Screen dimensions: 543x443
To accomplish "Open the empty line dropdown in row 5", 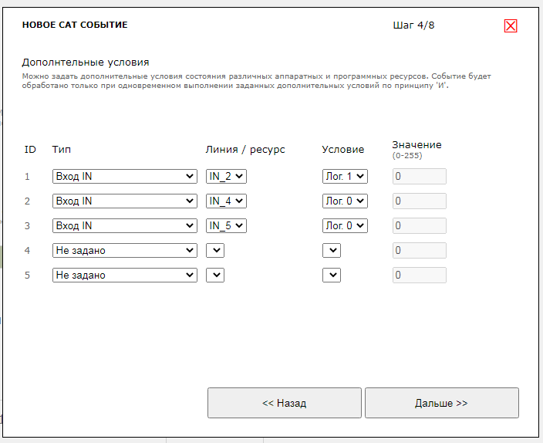I will point(215,276).
